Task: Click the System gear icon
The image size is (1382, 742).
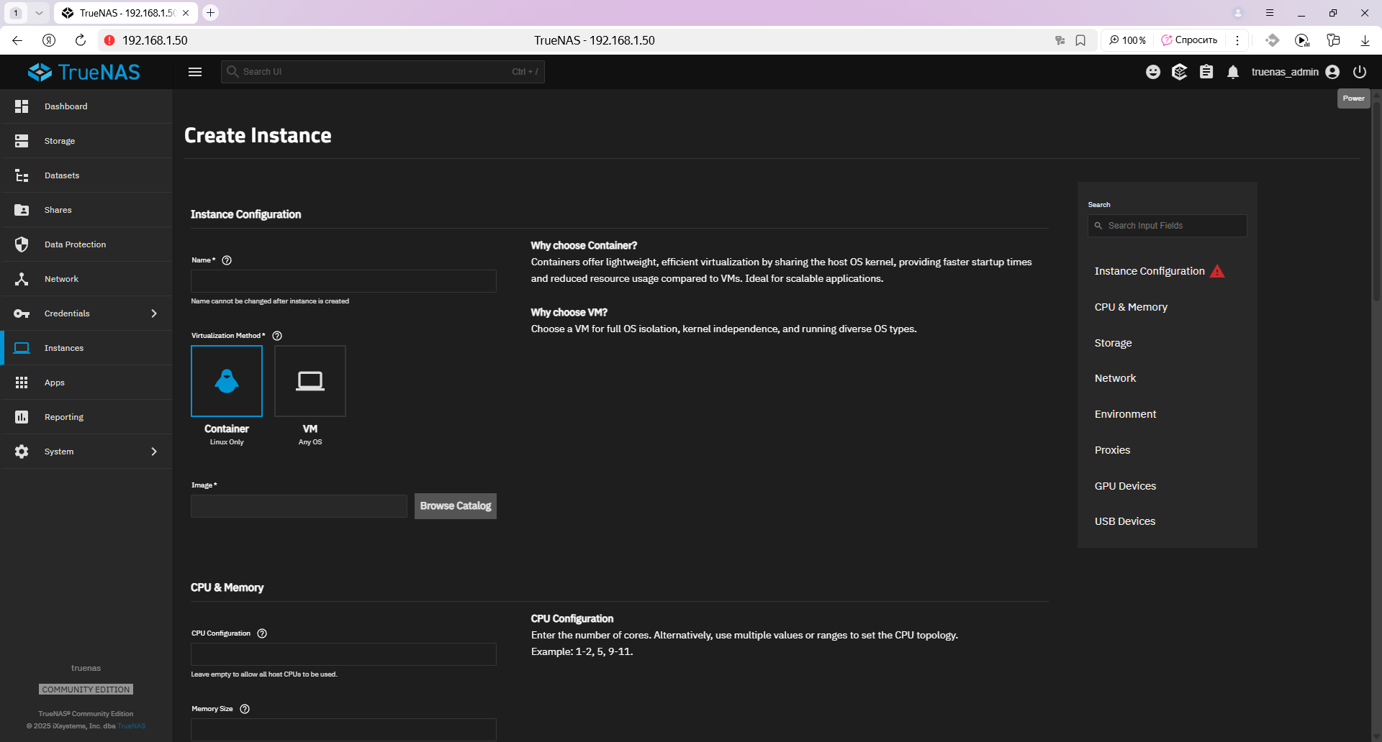Action: (x=22, y=452)
